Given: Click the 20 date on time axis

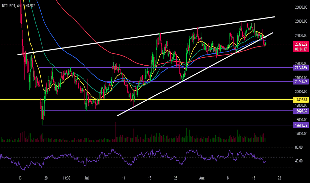Looking at the screenshot, I should point(46,178).
